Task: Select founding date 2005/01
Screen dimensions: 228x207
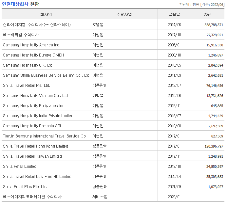Action: [x=174, y=45]
